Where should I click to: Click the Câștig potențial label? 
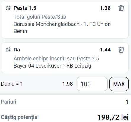20,117
